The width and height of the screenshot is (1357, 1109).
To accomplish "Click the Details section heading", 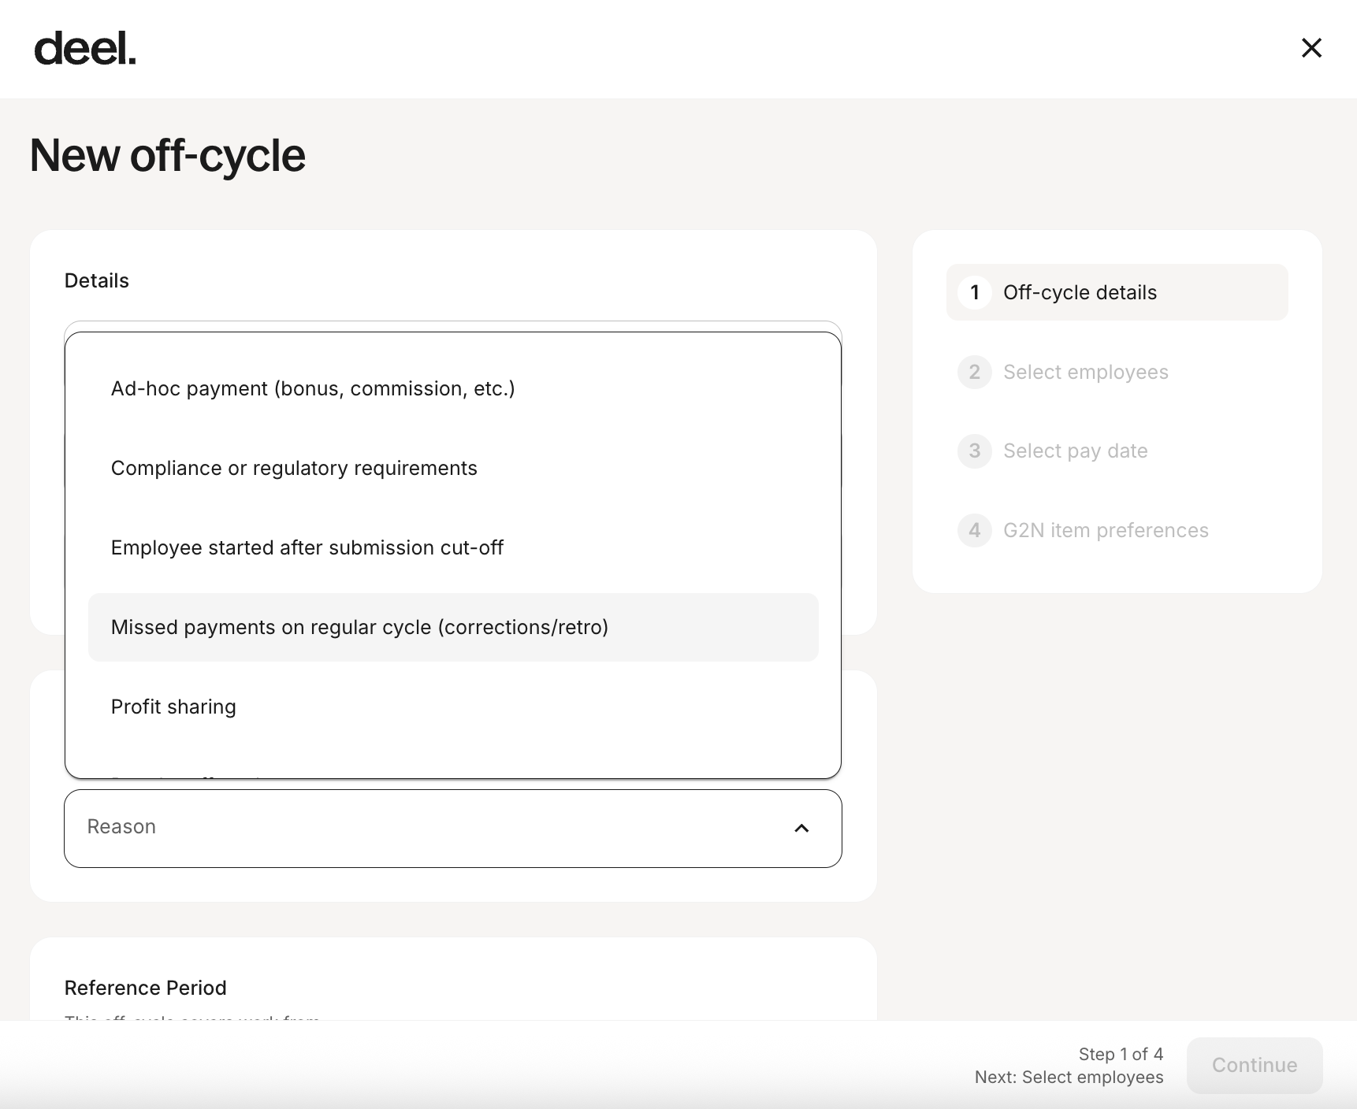I will [97, 281].
